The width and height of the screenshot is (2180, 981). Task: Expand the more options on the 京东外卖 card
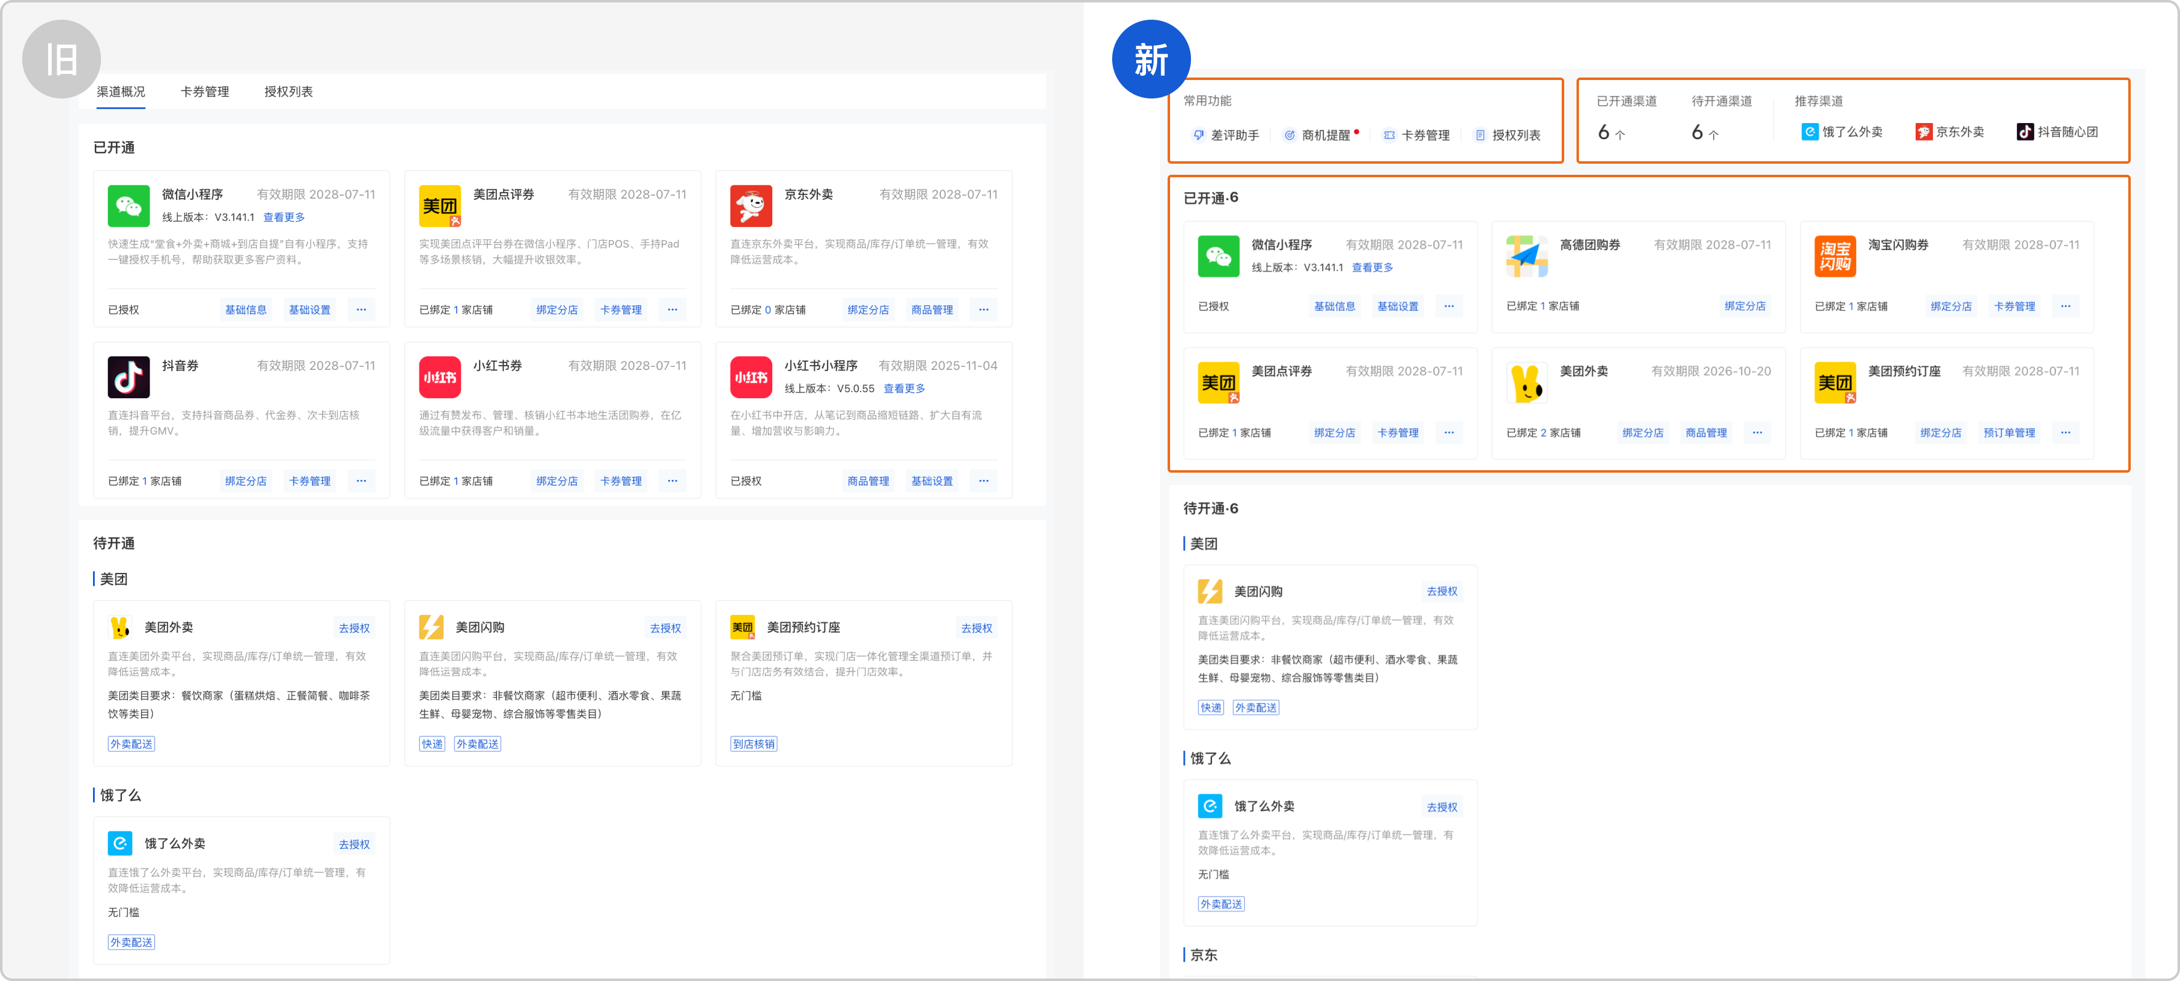983,310
